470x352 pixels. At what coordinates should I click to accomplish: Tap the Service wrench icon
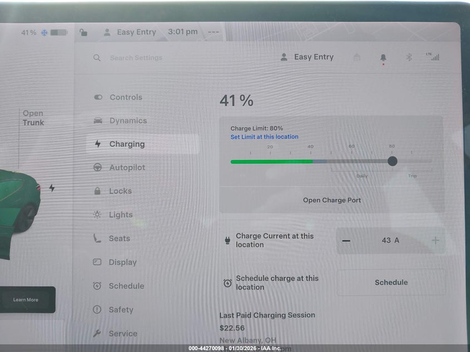97,333
